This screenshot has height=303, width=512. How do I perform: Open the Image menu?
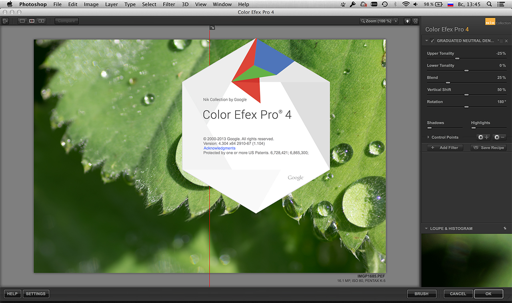(x=91, y=4)
